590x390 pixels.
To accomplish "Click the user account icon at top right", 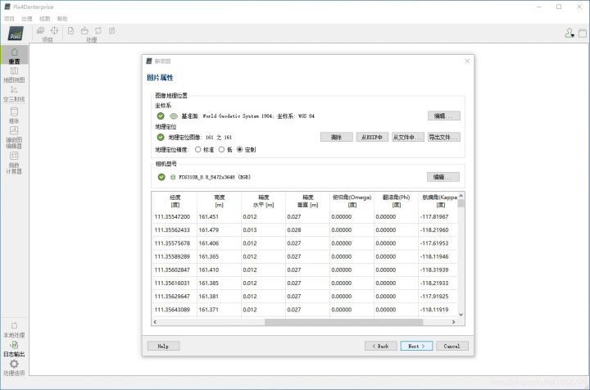I will [x=570, y=33].
